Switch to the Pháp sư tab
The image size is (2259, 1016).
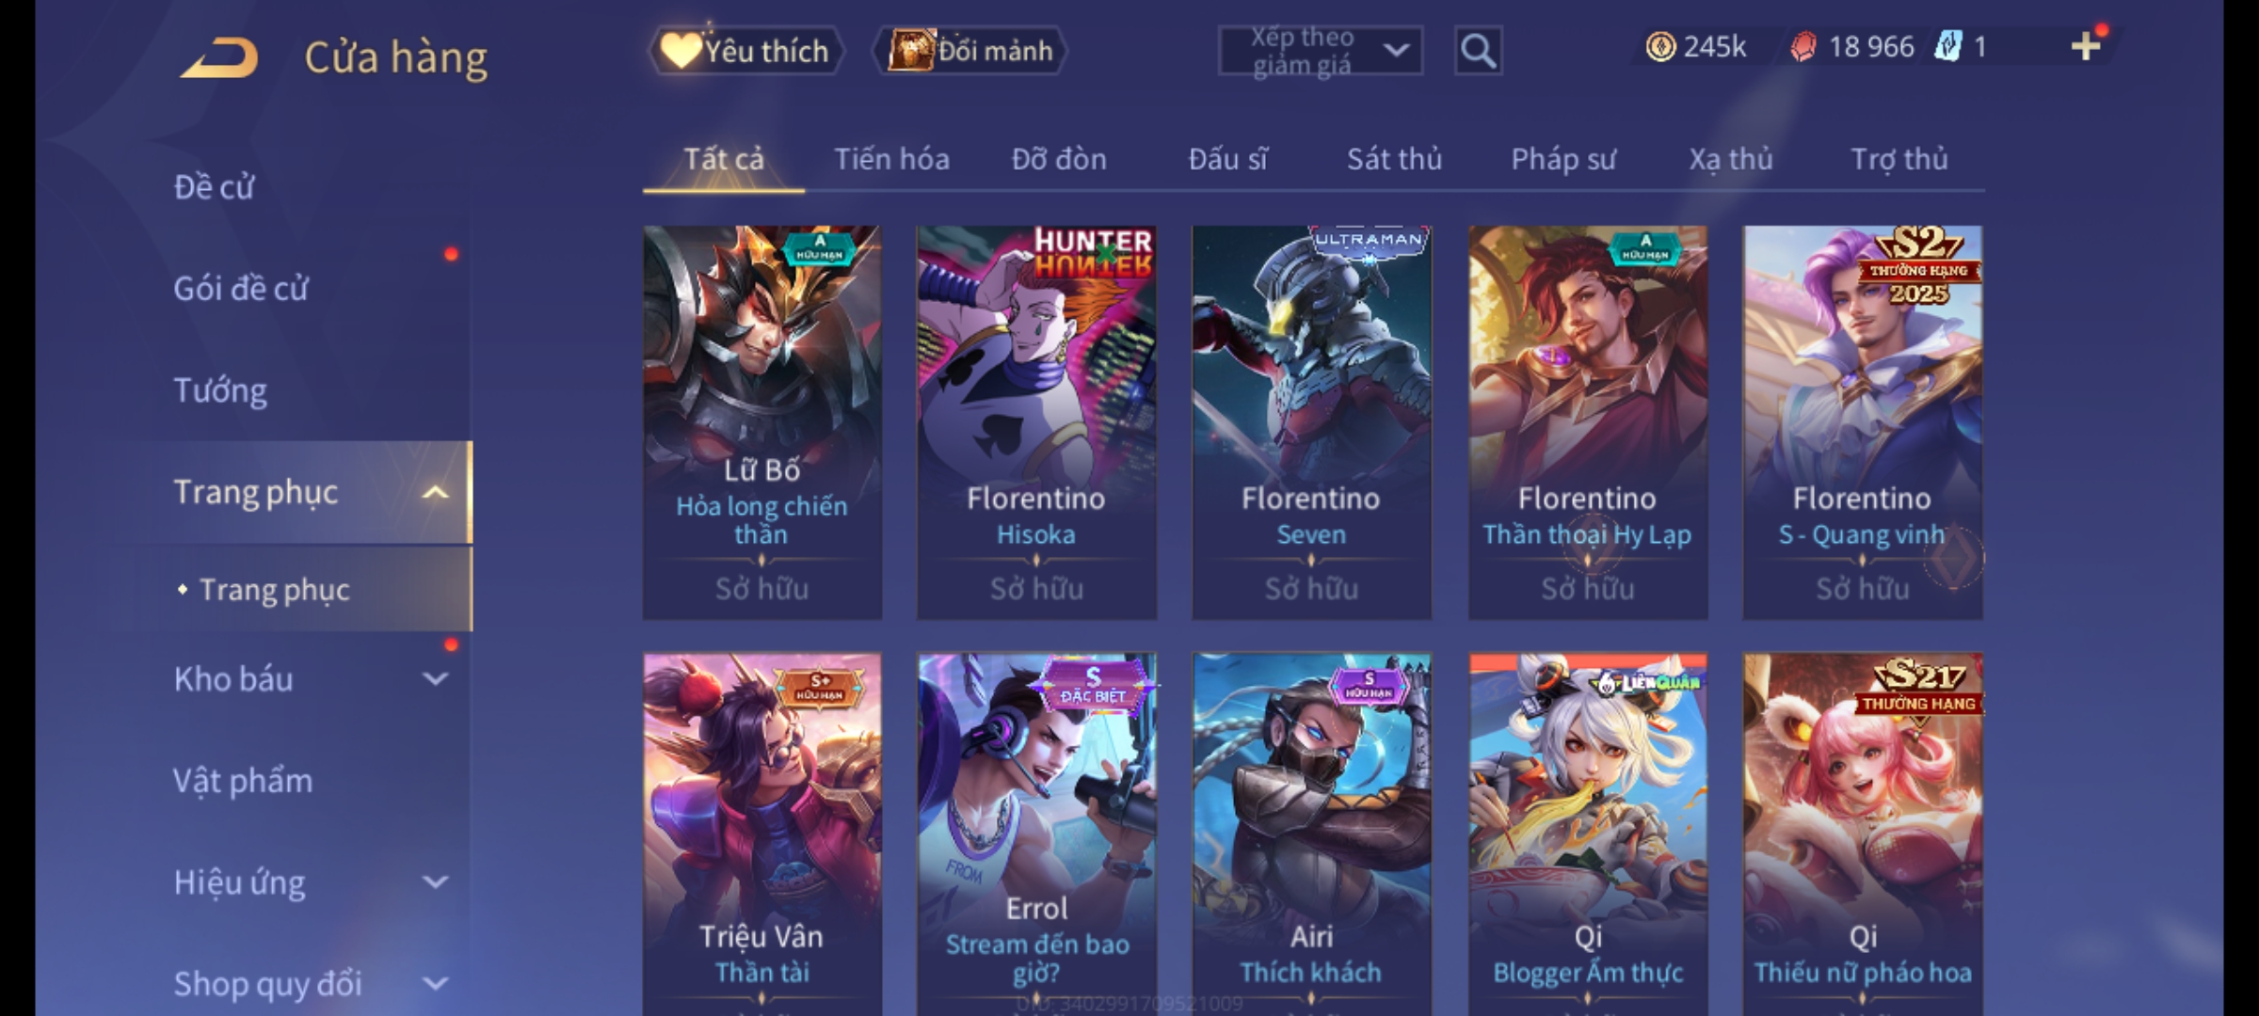click(x=1563, y=159)
